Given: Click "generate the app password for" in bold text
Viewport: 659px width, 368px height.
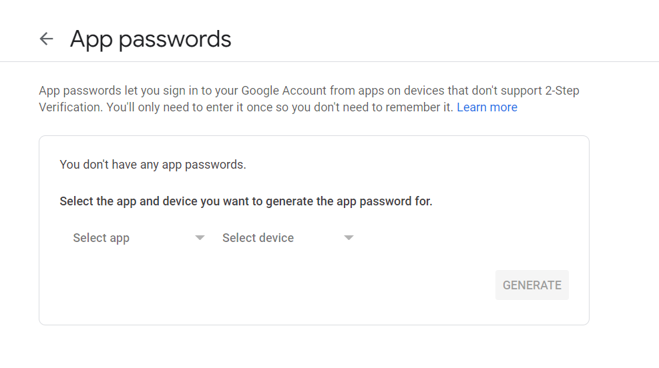Looking at the screenshot, I should tap(349, 201).
